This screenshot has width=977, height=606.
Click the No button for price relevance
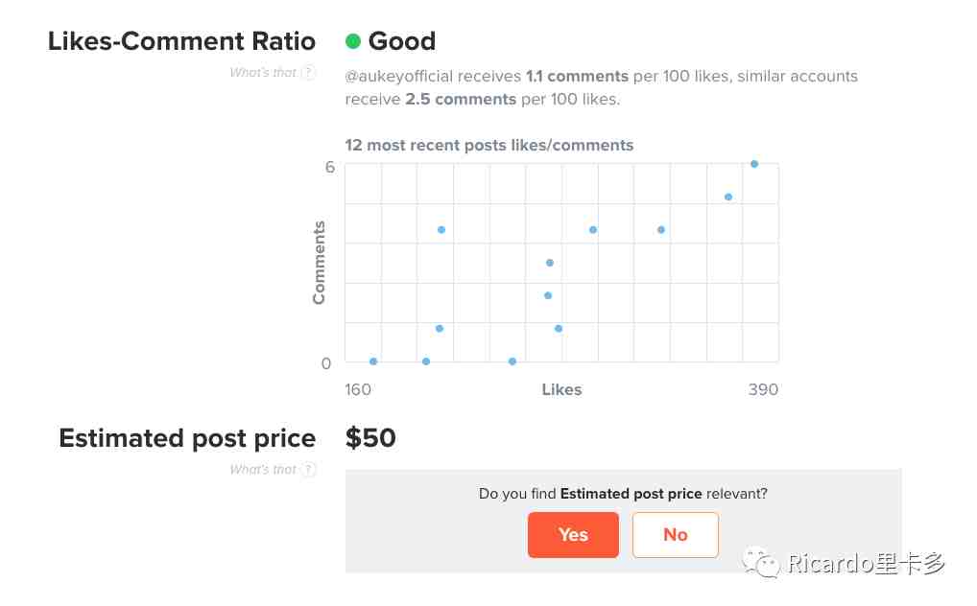675,534
